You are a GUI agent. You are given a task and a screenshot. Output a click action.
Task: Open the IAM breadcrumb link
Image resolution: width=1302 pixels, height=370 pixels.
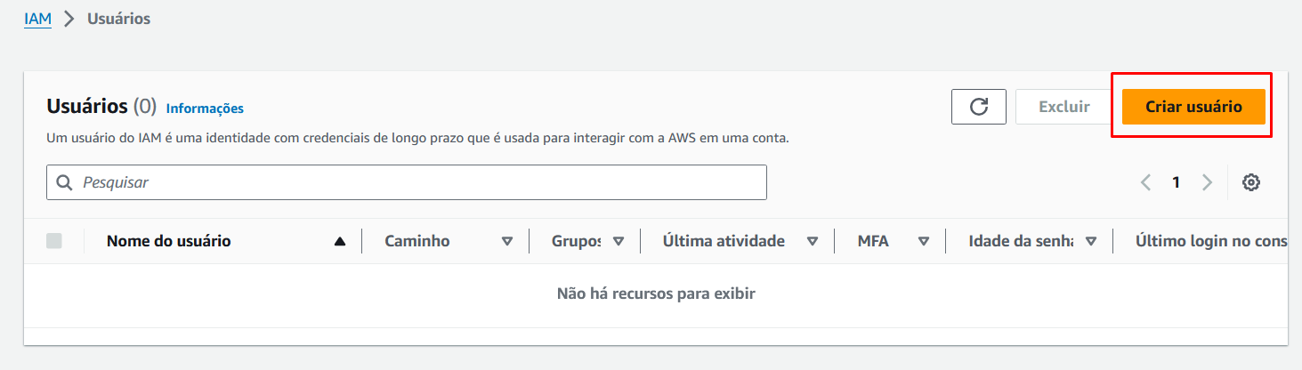pos(38,19)
